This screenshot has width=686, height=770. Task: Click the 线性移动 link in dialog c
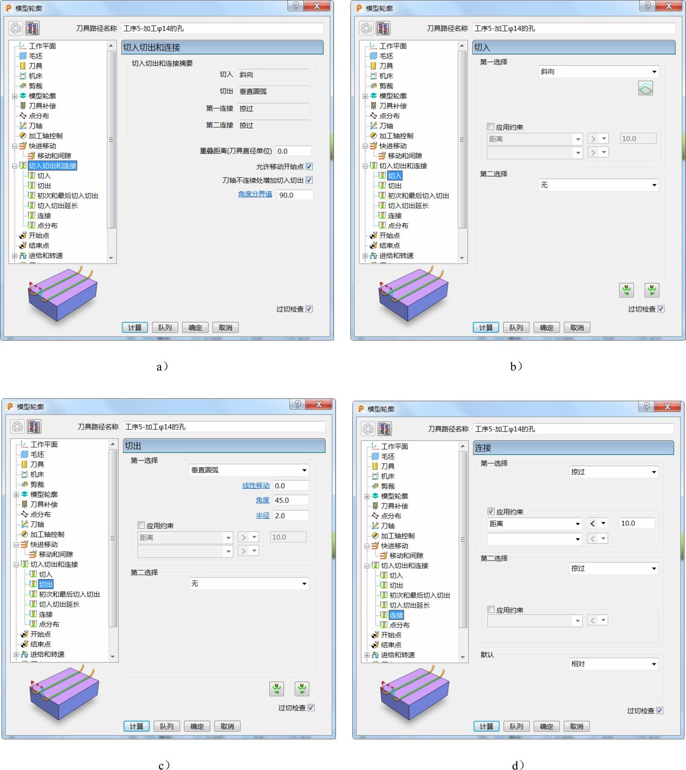click(256, 486)
